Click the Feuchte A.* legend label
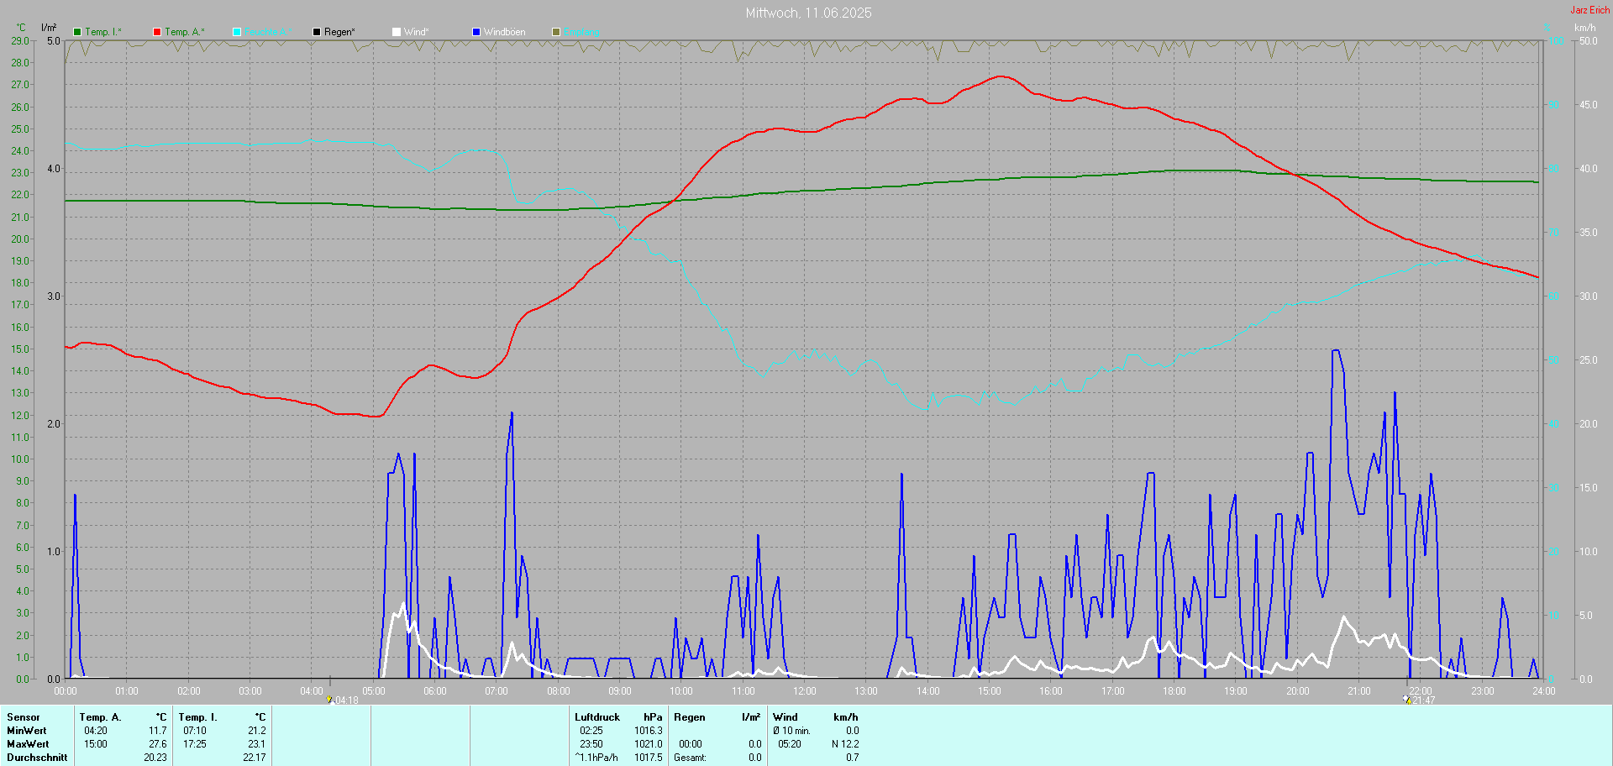 269,32
